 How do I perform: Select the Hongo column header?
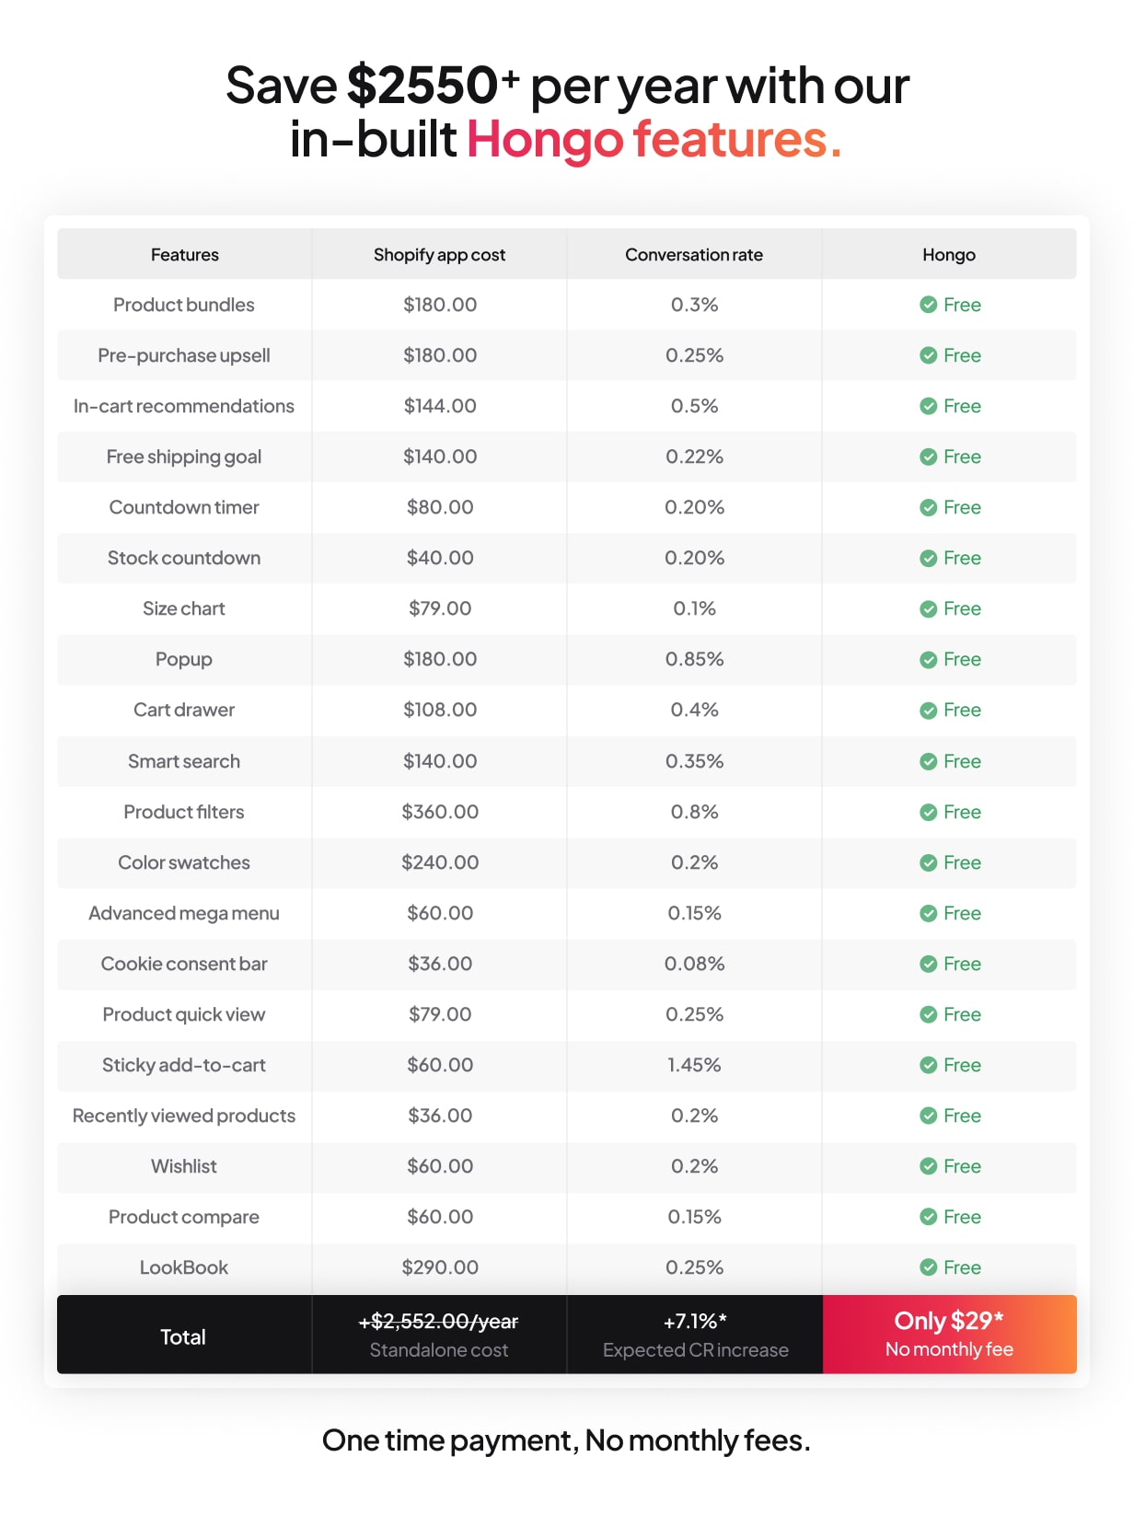point(949,254)
